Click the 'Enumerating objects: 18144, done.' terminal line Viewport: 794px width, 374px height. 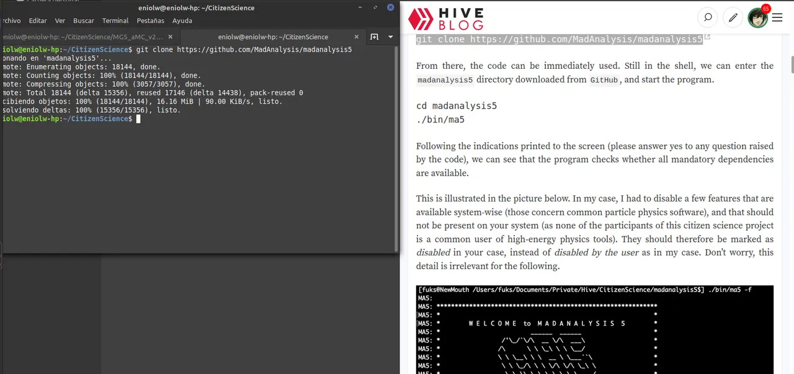pos(81,66)
